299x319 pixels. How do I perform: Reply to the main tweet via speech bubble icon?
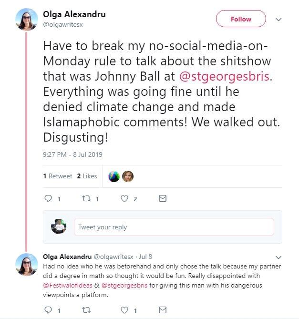(47, 199)
